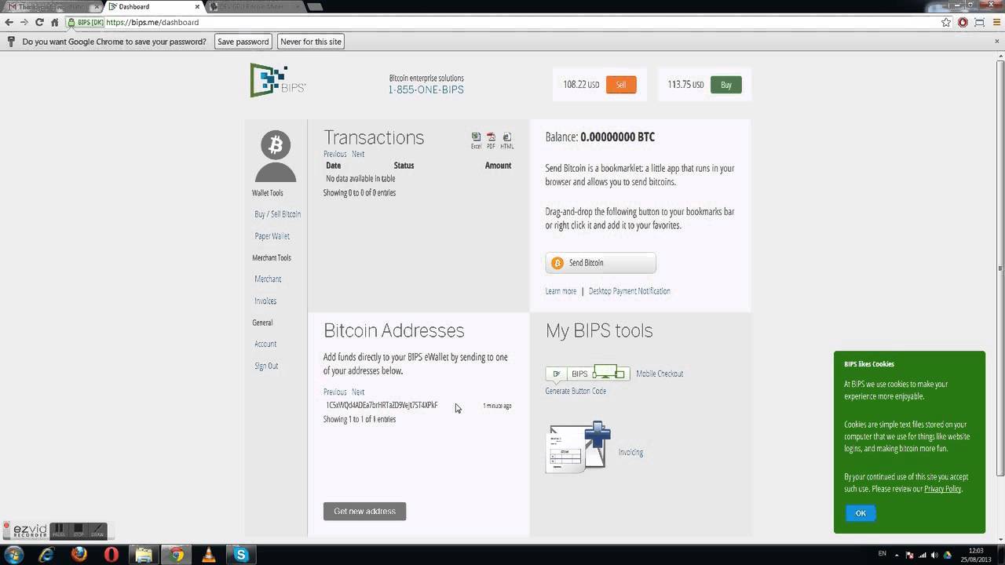The height and width of the screenshot is (565, 1005).
Task: Open the Learn more link
Action: [561, 291]
